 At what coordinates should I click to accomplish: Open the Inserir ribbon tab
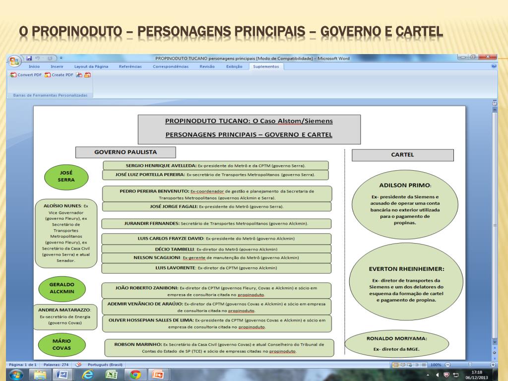coord(57,66)
